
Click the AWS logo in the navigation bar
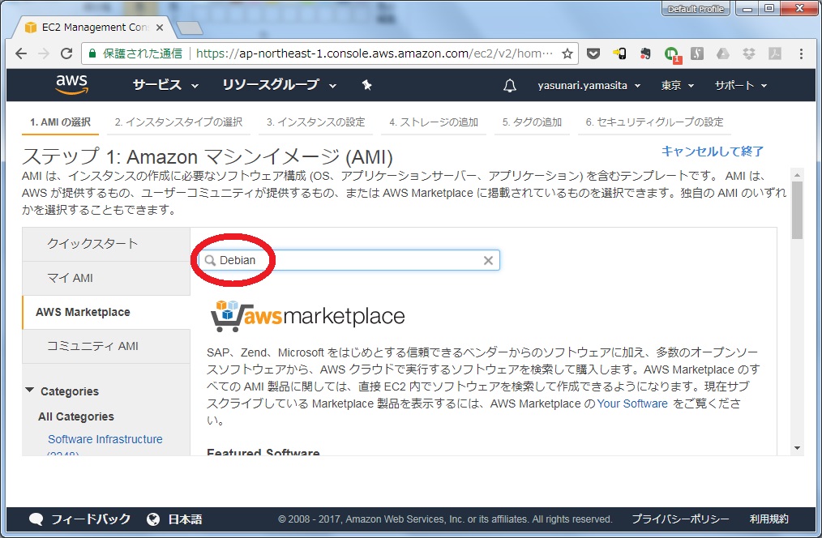(x=72, y=84)
